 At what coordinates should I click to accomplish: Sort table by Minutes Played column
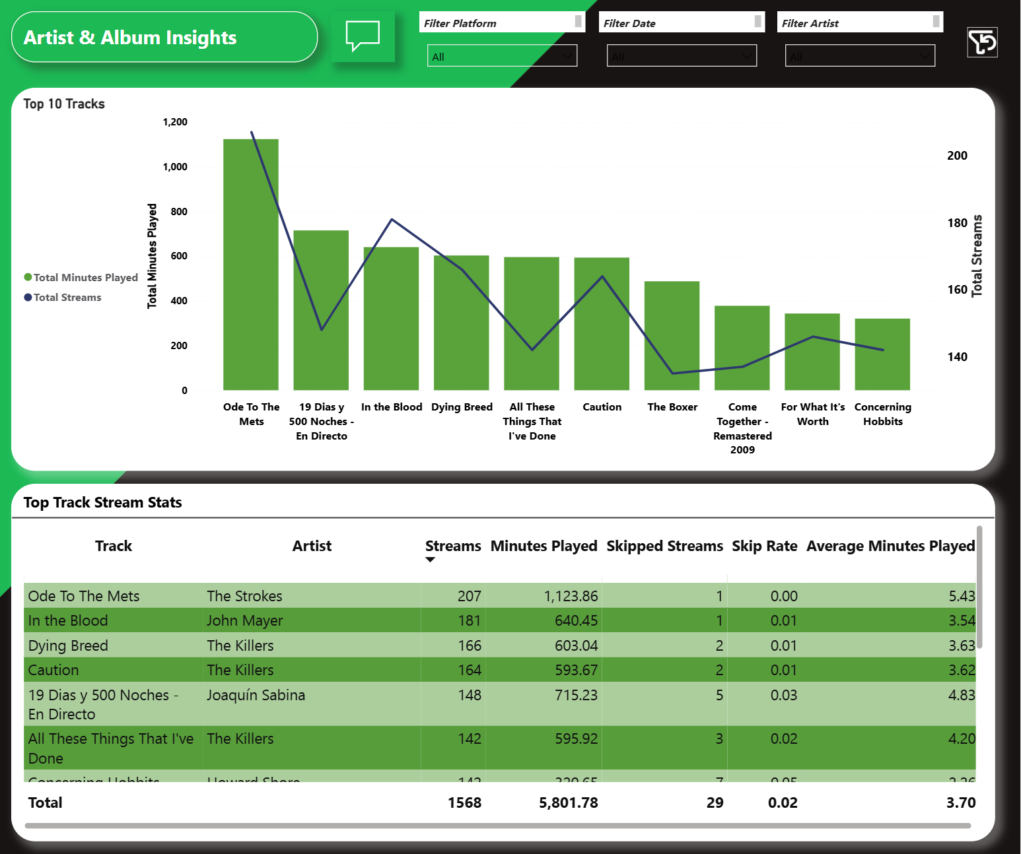[544, 546]
